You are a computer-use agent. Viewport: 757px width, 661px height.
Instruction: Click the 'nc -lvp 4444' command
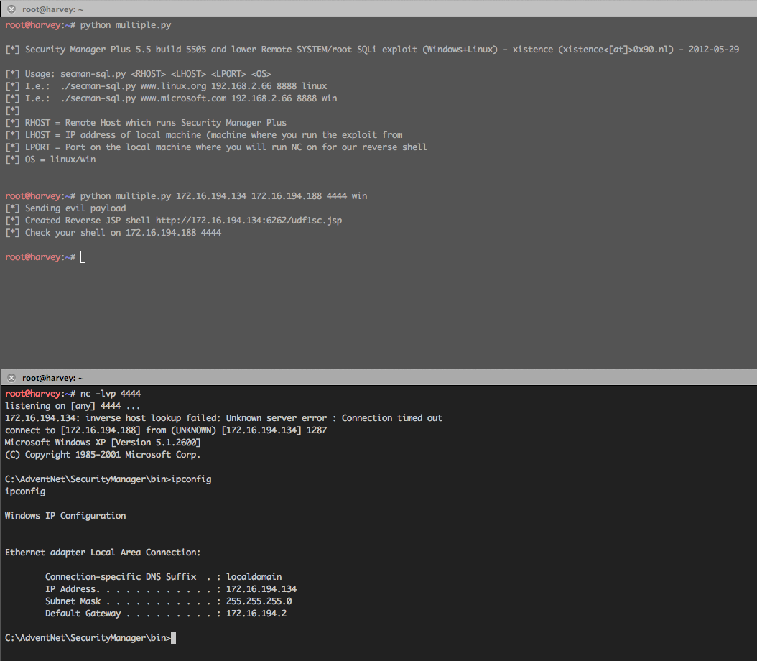click(111, 394)
